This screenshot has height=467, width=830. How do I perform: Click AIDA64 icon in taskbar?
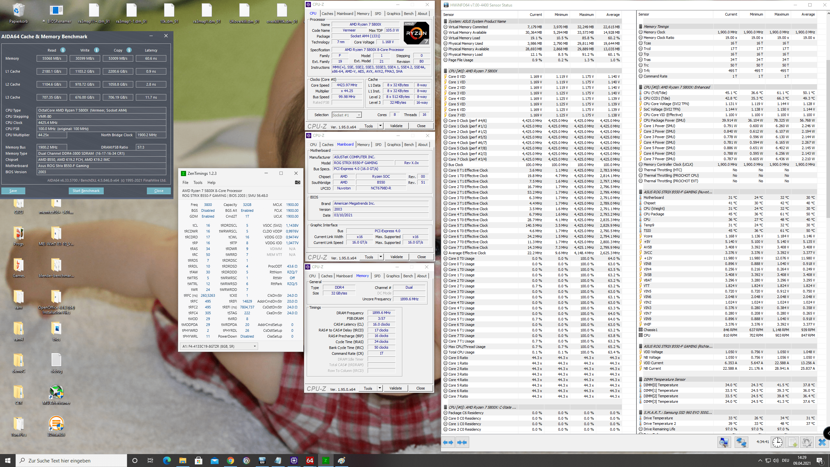pos(310,461)
